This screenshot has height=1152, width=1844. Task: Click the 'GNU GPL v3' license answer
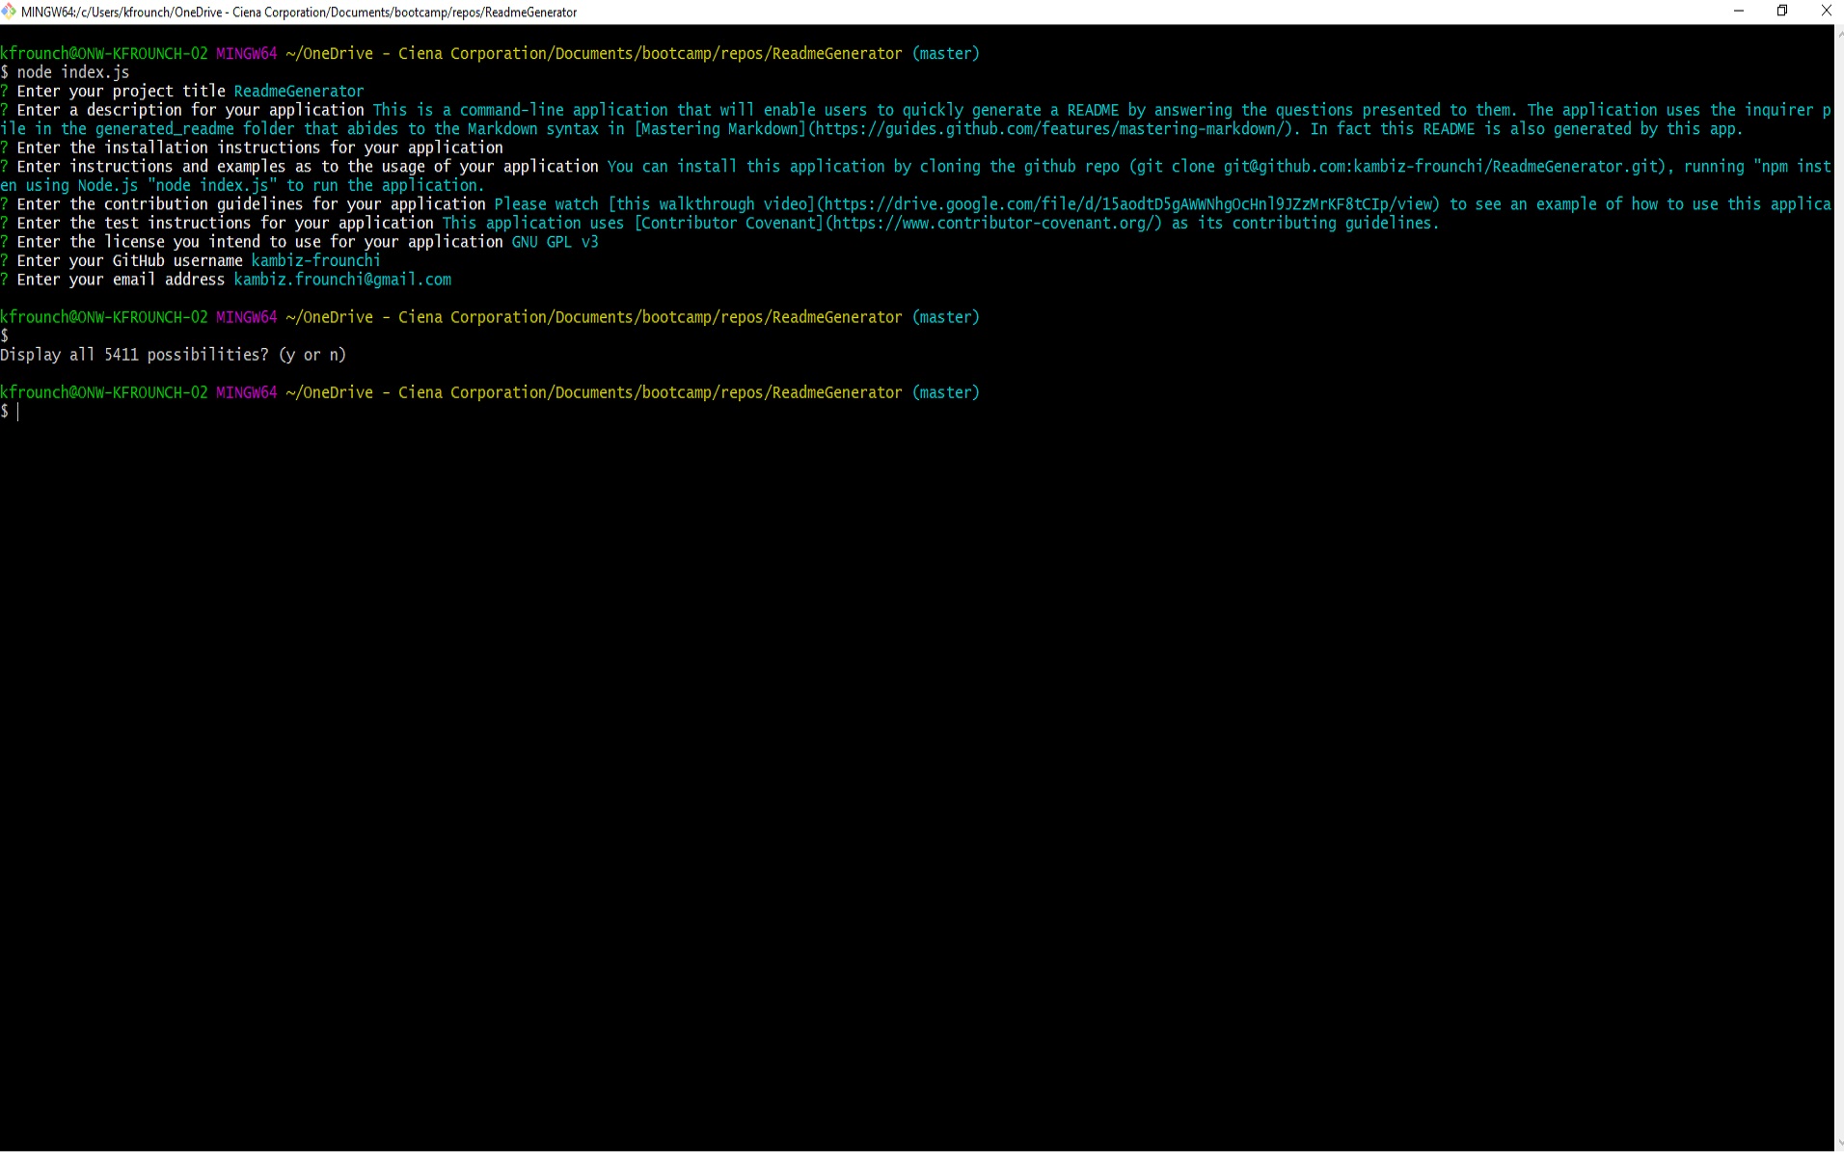coord(556,242)
